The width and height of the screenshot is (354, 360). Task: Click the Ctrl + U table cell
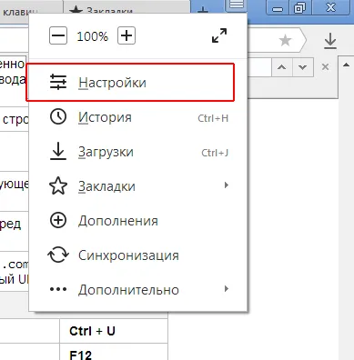(114, 331)
